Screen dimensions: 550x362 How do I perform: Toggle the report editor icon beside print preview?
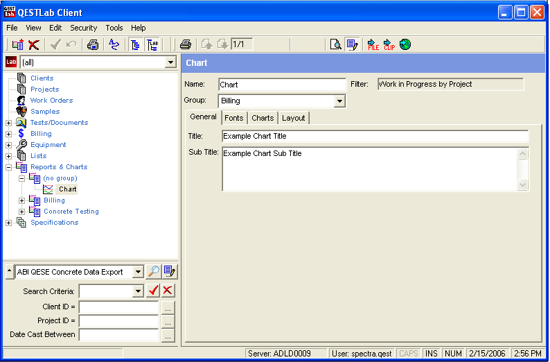(x=352, y=44)
